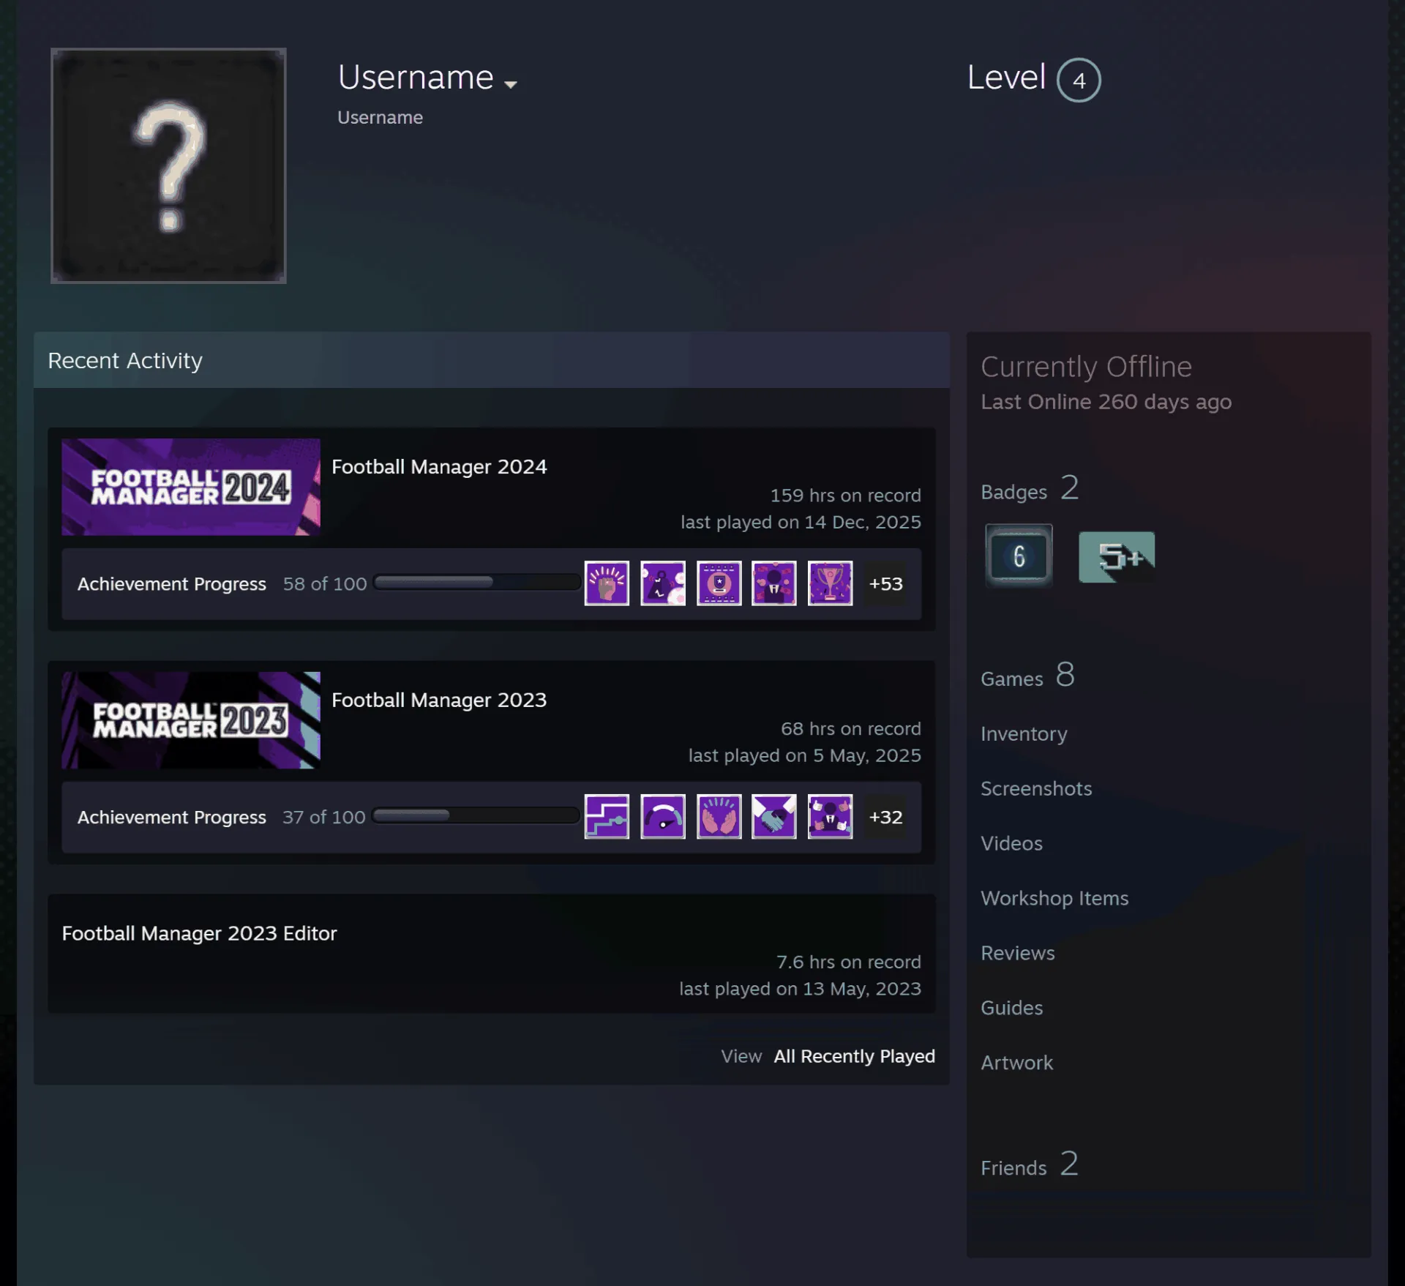
Task: Click the gauge dial achievement icon in FM 2023
Action: pyautogui.click(x=663, y=816)
